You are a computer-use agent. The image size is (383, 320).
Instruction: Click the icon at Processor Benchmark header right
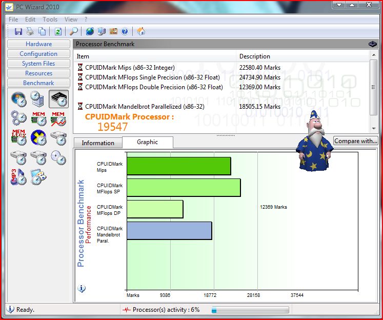click(373, 44)
